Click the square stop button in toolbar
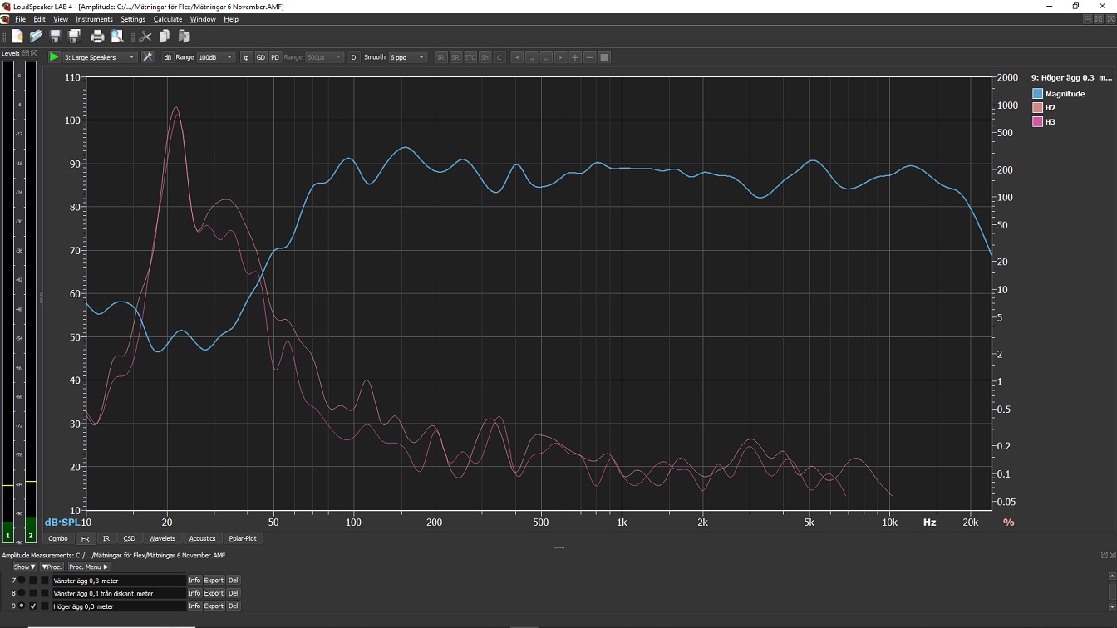Viewport: 1117px width, 628px height. pyautogui.click(x=604, y=57)
